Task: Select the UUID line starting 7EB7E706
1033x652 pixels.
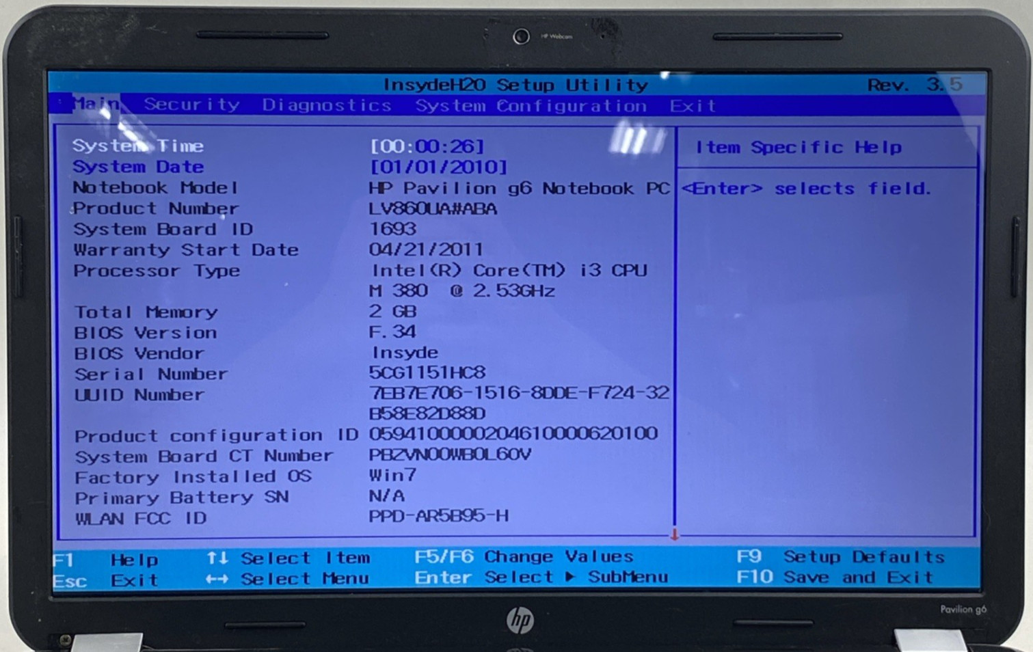Action: point(519,393)
